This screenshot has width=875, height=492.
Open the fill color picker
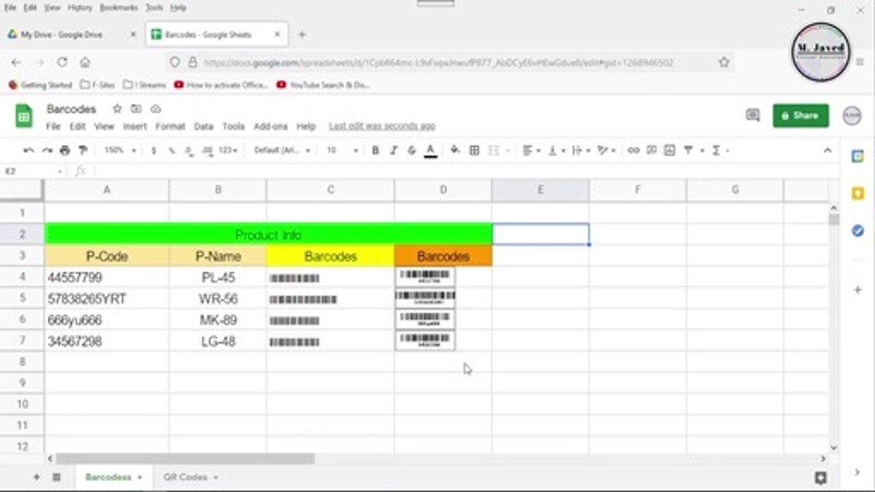455,150
